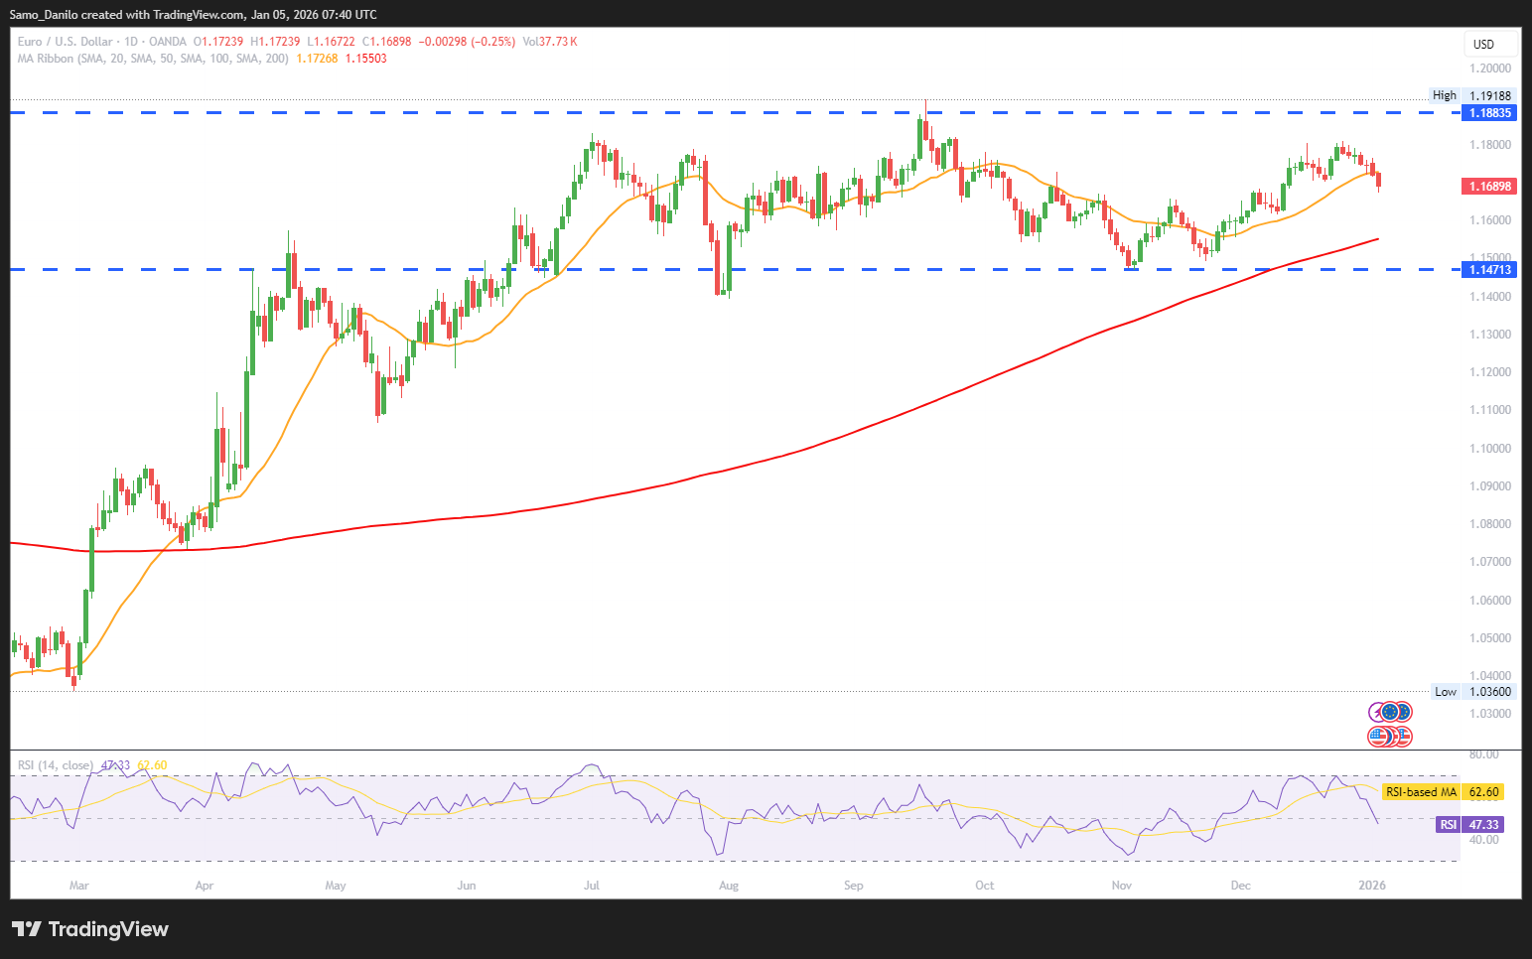Click the rightmost US flag event icon
The width and height of the screenshot is (1532, 959).
[x=1404, y=737]
